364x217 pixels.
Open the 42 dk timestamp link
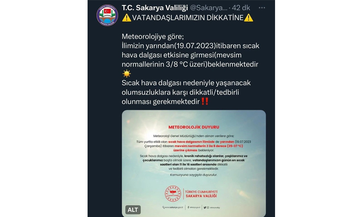pyautogui.click(x=241, y=8)
